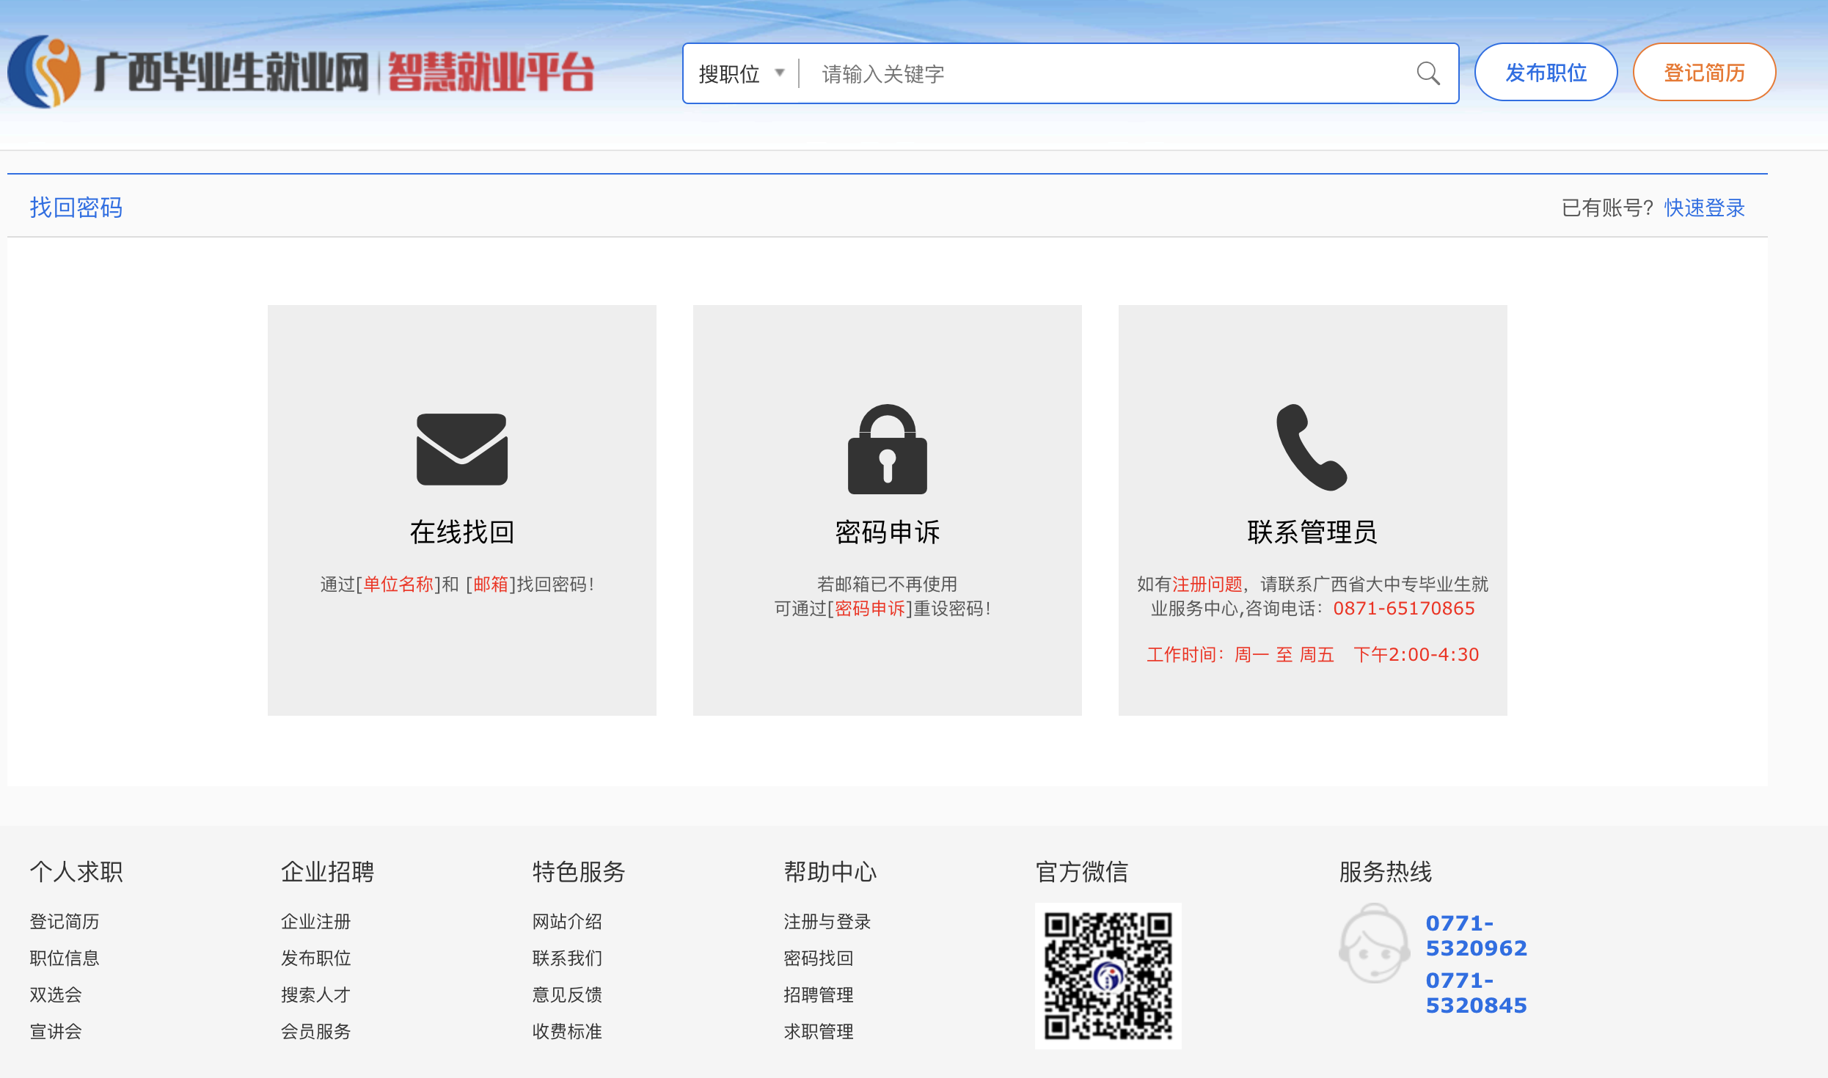Click the search magnifier icon
The width and height of the screenshot is (1828, 1078).
pyautogui.click(x=1427, y=73)
